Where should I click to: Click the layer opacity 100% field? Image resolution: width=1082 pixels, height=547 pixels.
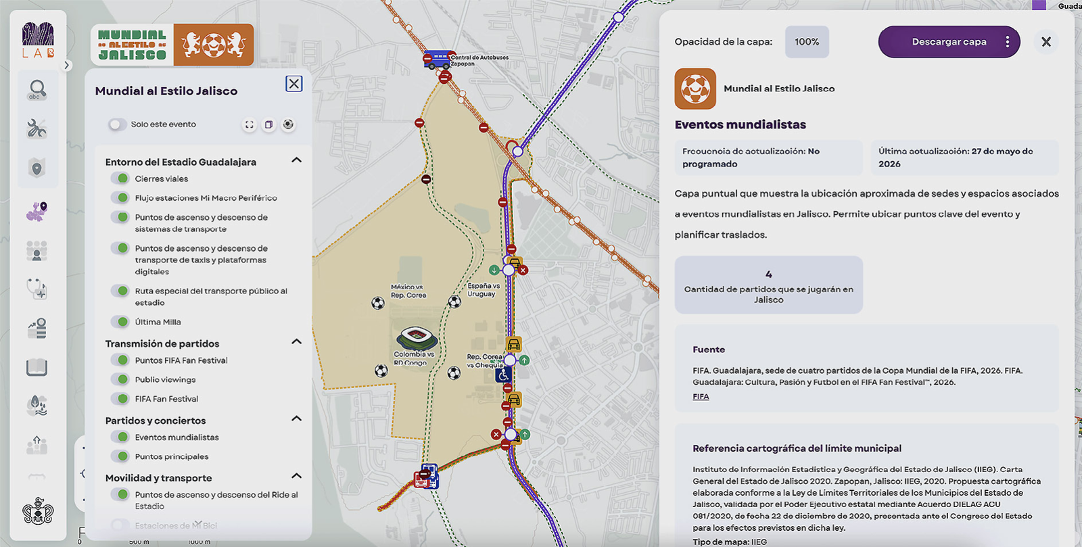click(807, 42)
